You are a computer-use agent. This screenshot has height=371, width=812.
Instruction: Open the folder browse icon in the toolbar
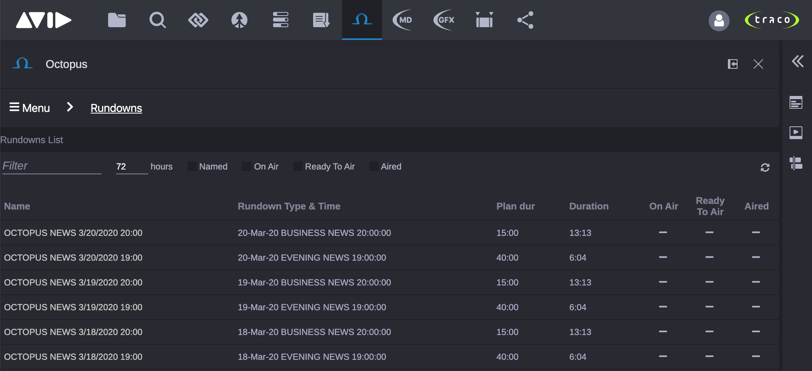(117, 20)
